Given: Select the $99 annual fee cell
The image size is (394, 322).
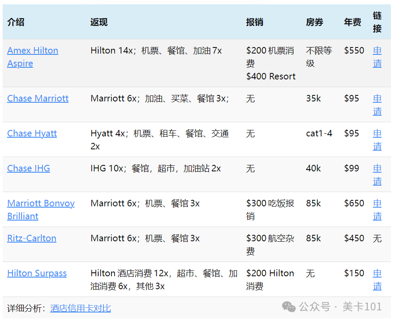Looking at the screenshot, I should [x=352, y=168].
